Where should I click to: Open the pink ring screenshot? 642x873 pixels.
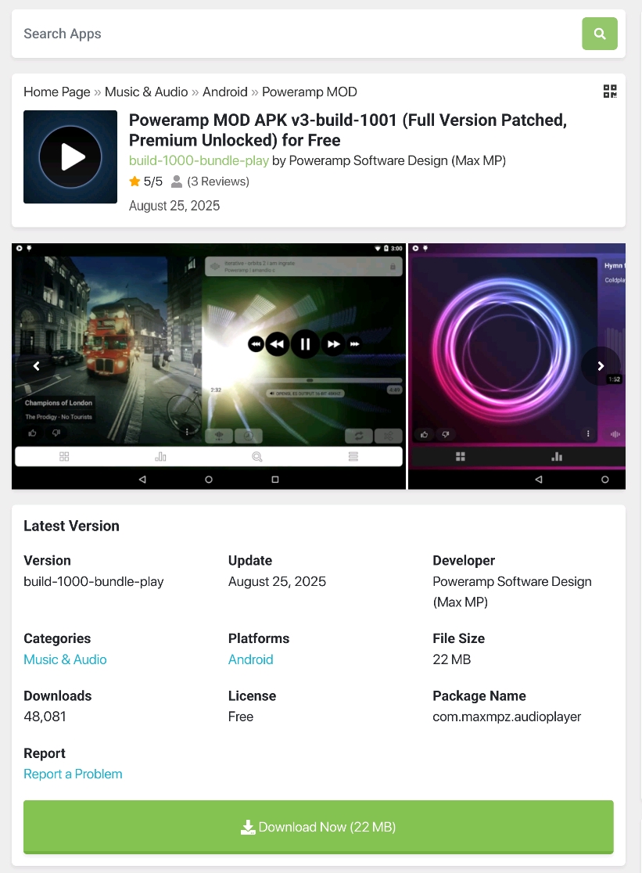coord(517,366)
